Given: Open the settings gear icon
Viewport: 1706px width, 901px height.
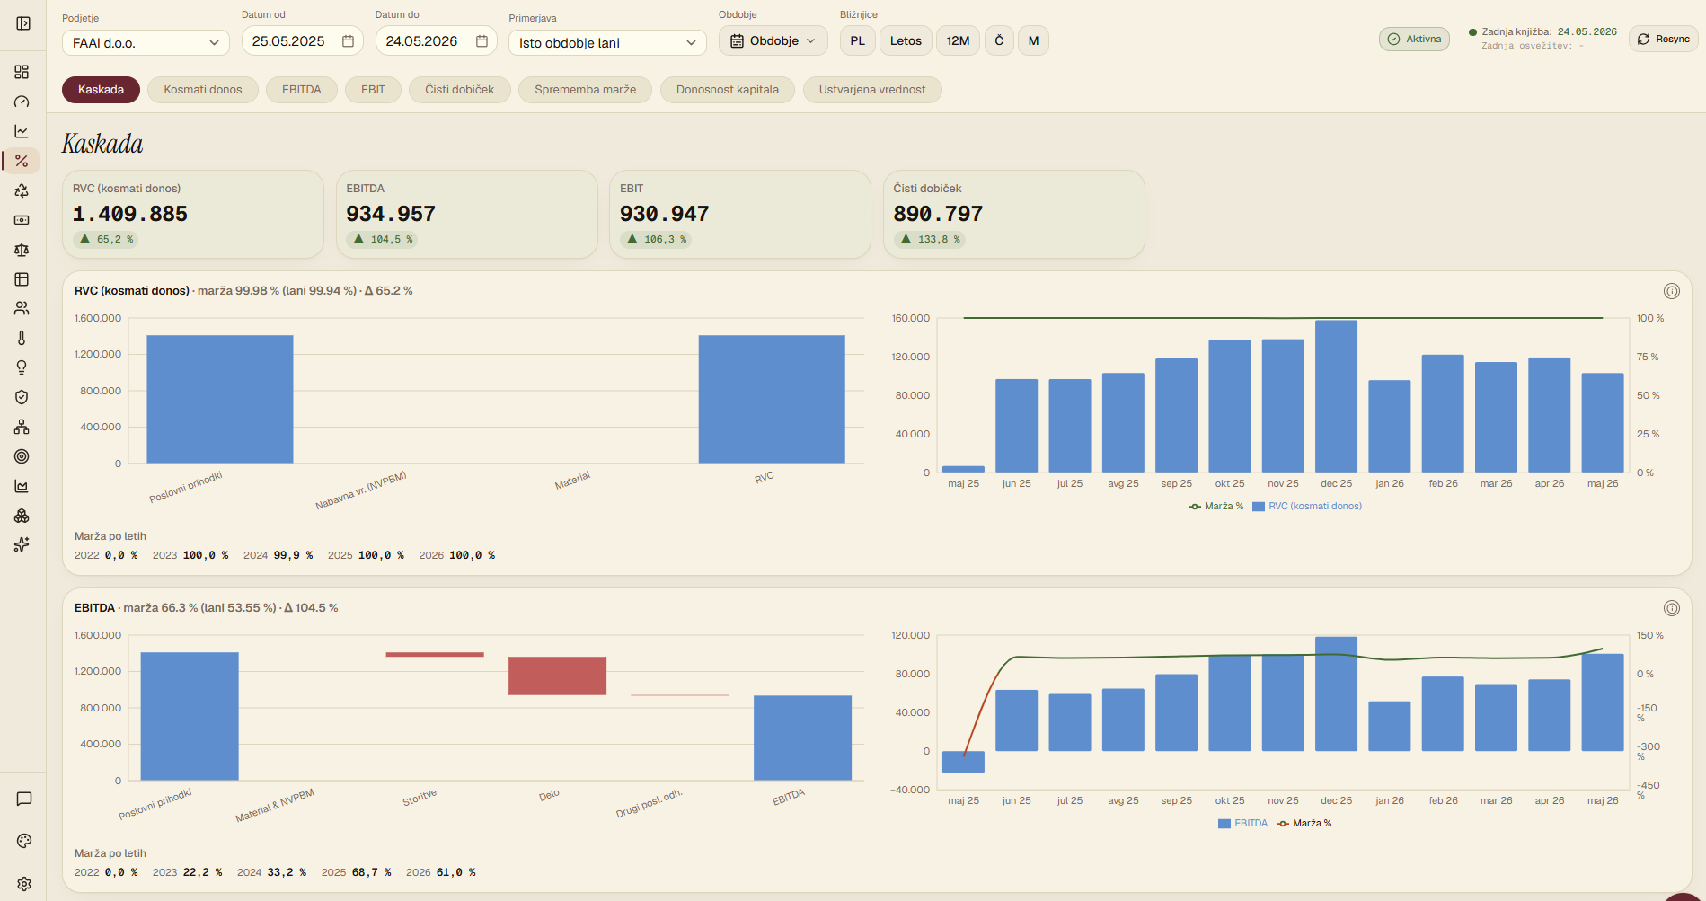Looking at the screenshot, I should [x=24, y=884].
